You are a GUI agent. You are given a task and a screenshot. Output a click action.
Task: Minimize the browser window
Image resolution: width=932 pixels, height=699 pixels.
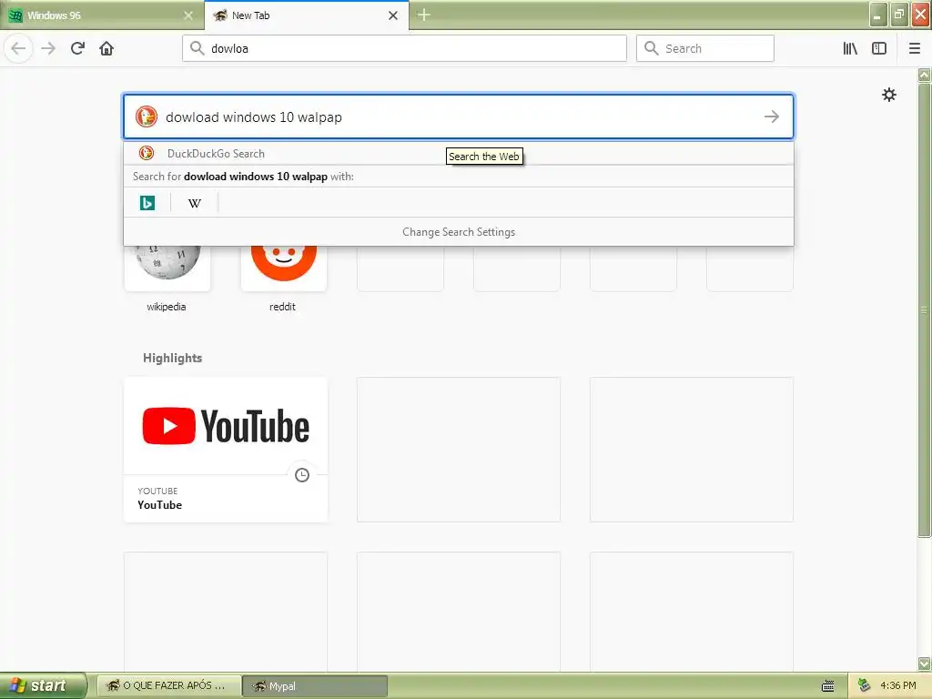(878, 15)
